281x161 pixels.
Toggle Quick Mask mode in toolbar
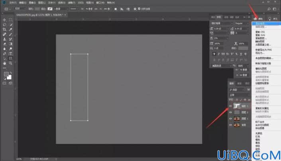point(4,83)
